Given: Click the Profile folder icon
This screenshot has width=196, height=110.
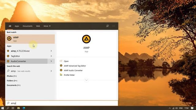Looking at the screenshot, I should tap(61, 75).
